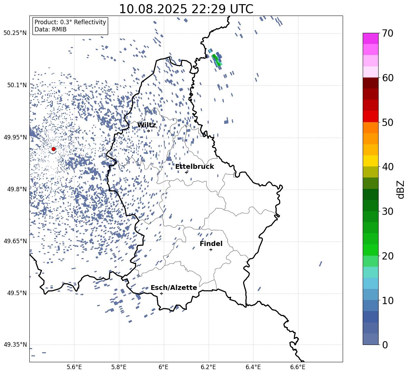Click the magenta 70 dBZ colorbar segment

(x=370, y=38)
